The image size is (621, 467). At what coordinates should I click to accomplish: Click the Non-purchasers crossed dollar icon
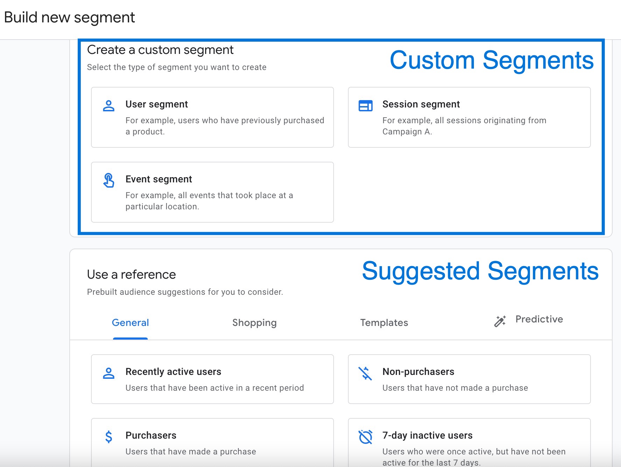365,373
